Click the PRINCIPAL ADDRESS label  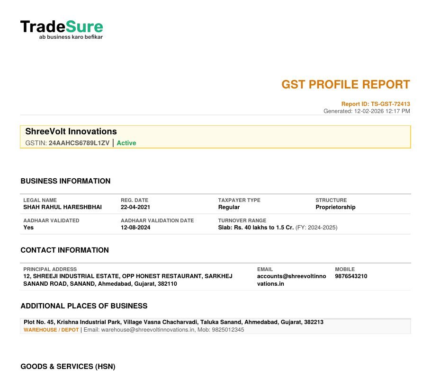click(x=50, y=269)
